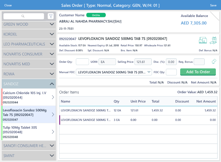Edit the Selling Price field
The image size is (221, 162).
[x=143, y=62]
